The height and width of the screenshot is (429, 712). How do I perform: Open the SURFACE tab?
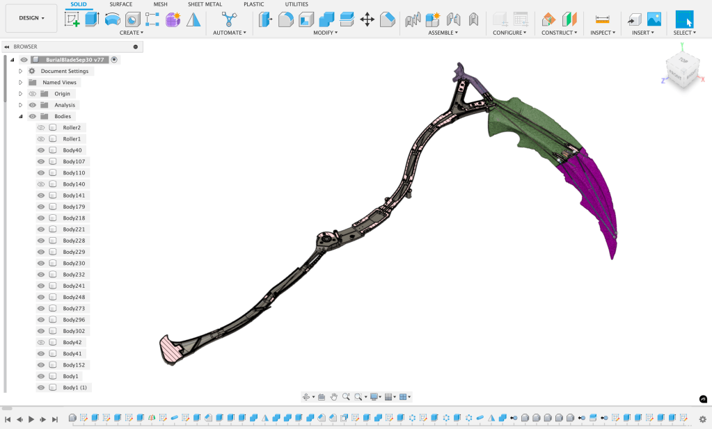coord(120,4)
